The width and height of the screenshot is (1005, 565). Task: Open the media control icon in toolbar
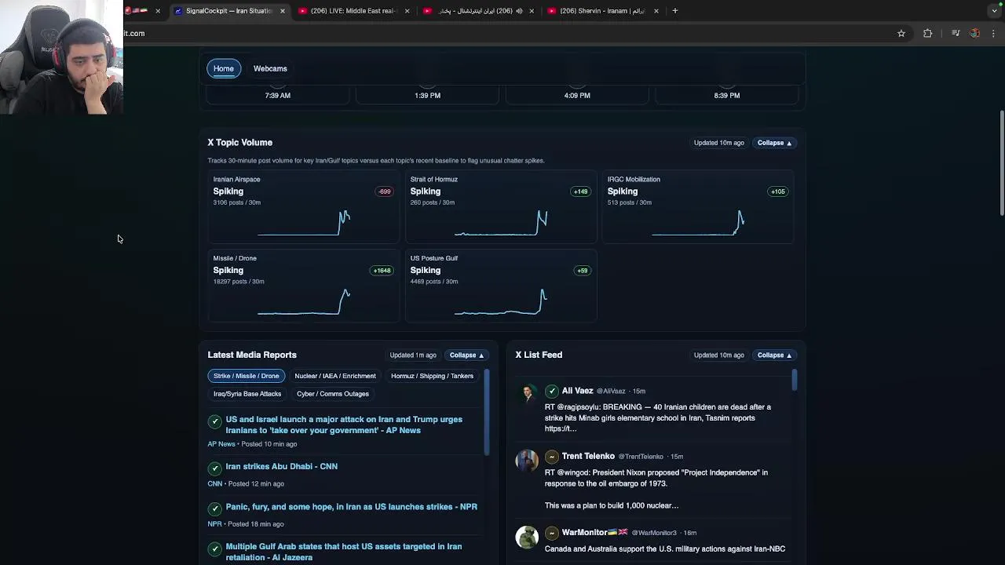click(956, 33)
